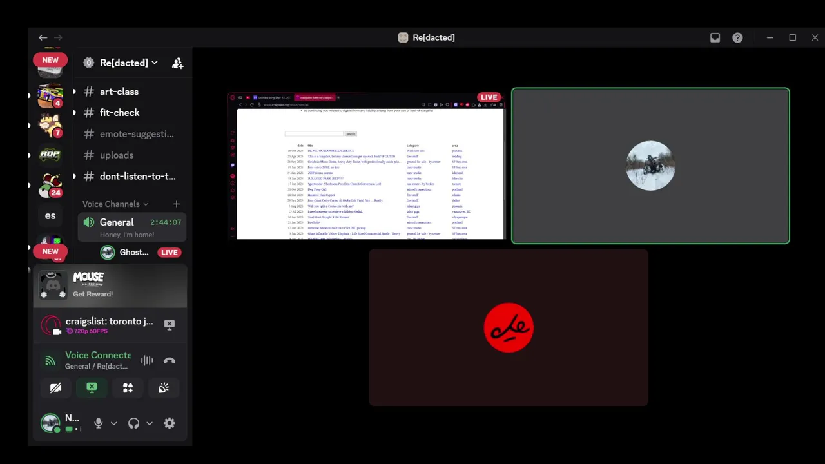Click craigslist: toronto j... stream title
The width and height of the screenshot is (825, 464).
click(x=110, y=321)
